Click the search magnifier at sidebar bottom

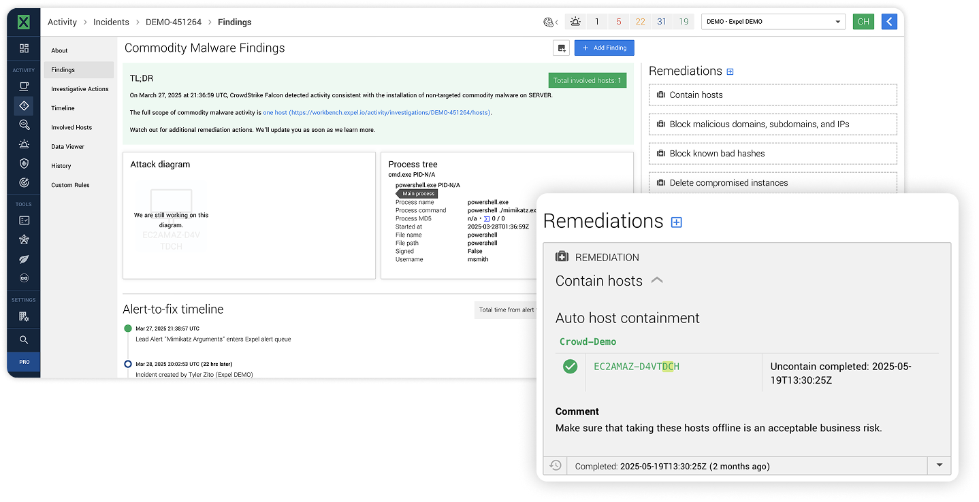pyautogui.click(x=24, y=339)
